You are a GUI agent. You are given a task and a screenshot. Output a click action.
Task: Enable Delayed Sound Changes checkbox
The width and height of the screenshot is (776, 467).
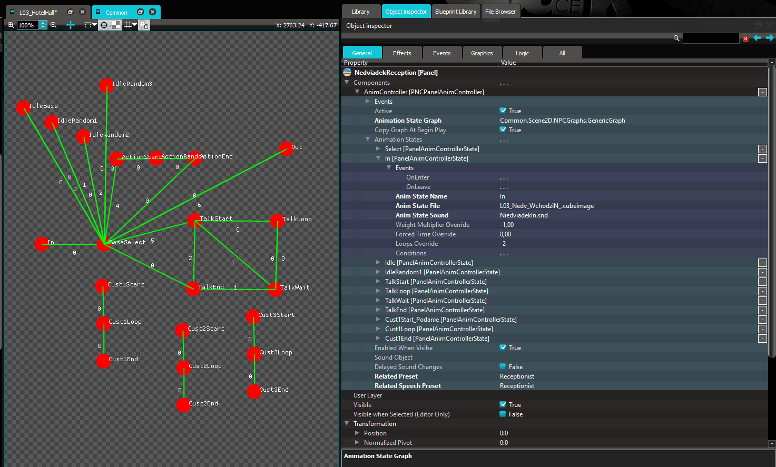coord(503,367)
